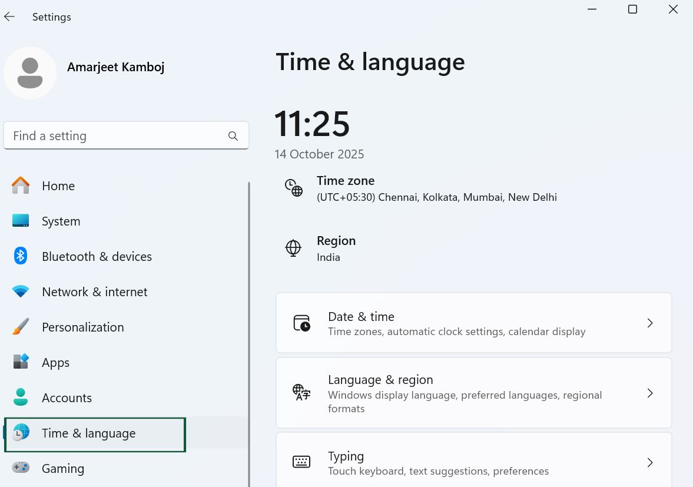Click the back arrow button
693x487 pixels.
point(9,16)
